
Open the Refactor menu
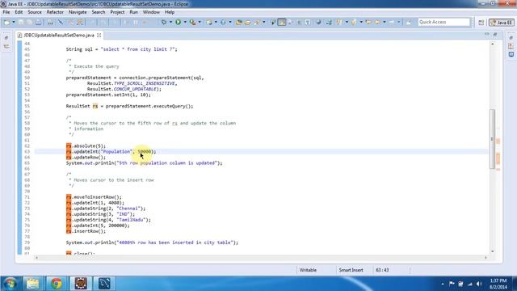[x=55, y=12]
